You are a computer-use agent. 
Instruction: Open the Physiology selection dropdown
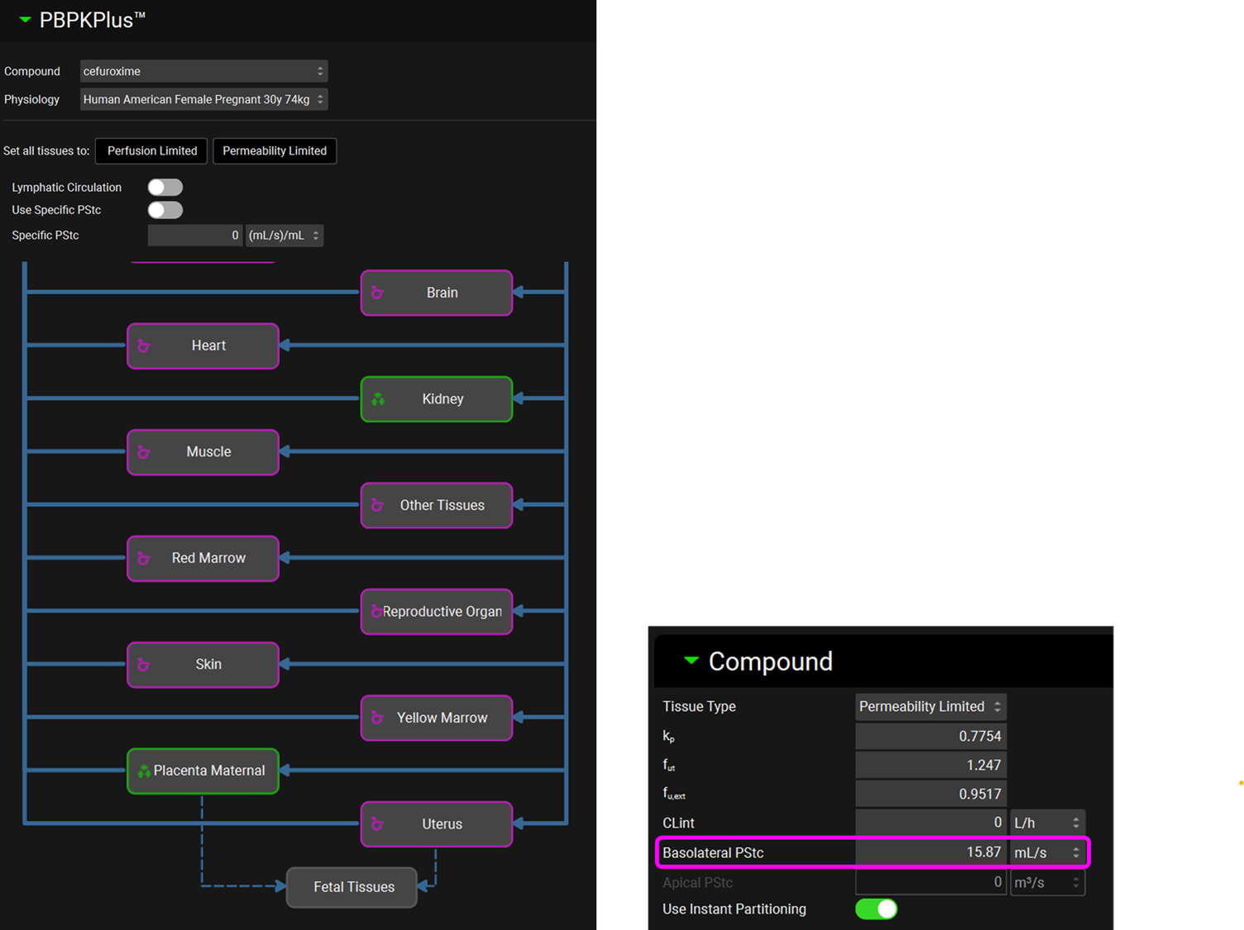click(x=203, y=99)
